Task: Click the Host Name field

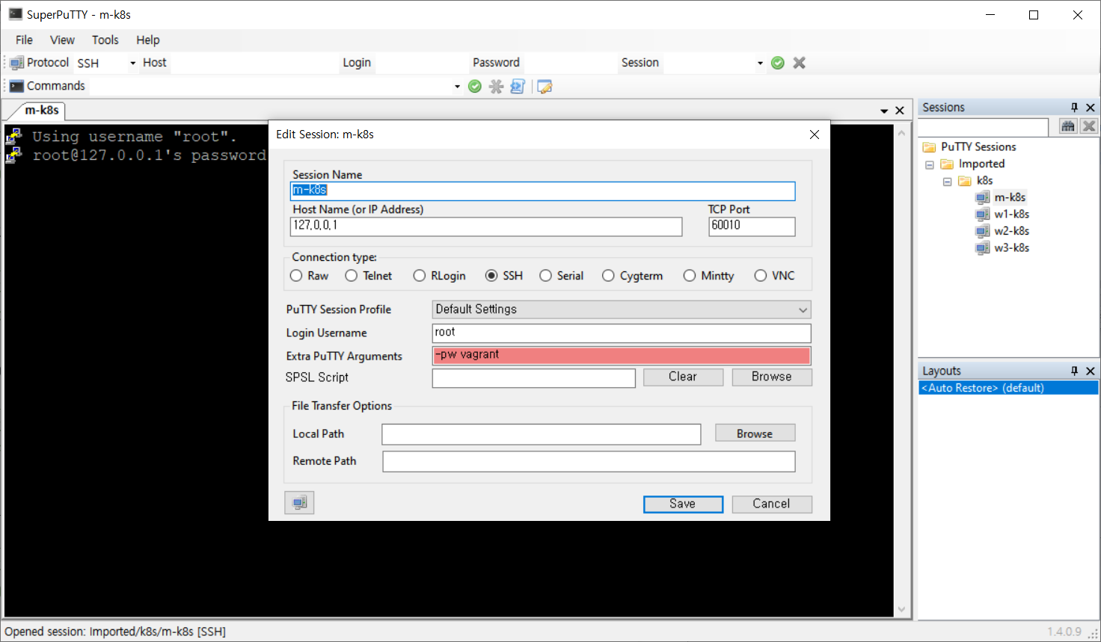Action: coord(486,226)
